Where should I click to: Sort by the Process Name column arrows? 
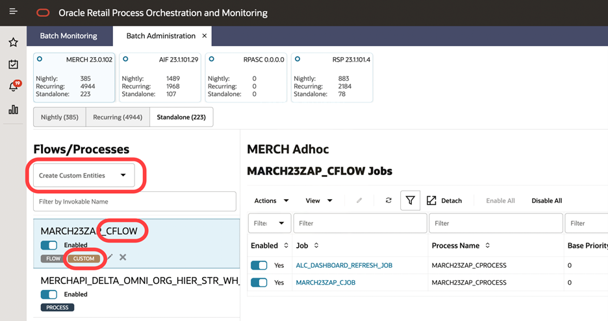pyautogui.click(x=487, y=245)
